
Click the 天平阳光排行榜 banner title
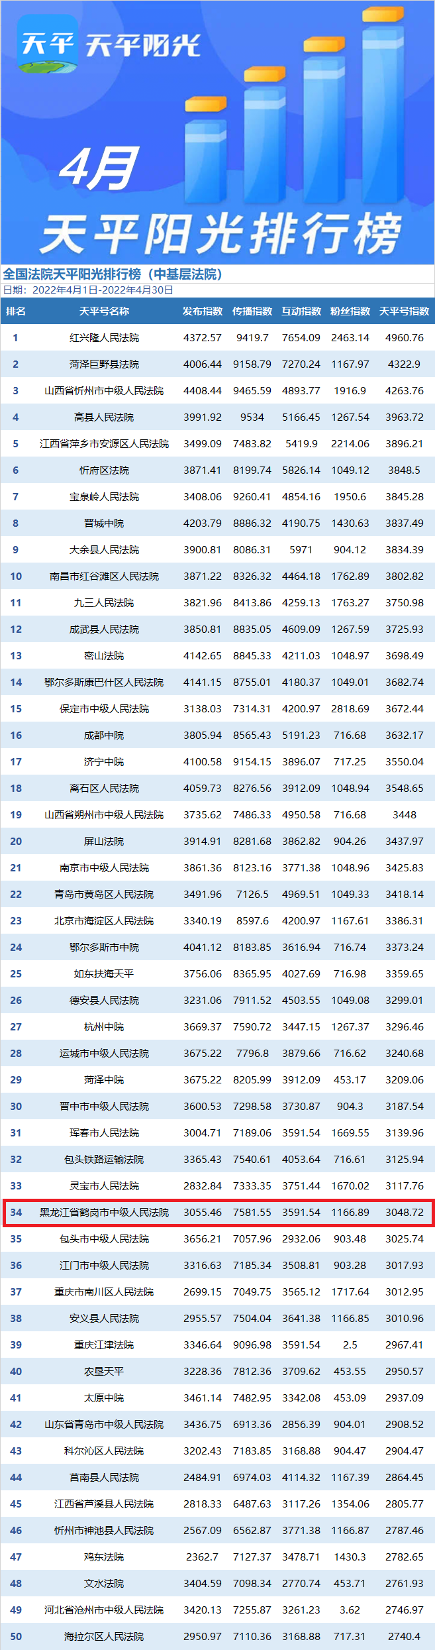coord(220,233)
